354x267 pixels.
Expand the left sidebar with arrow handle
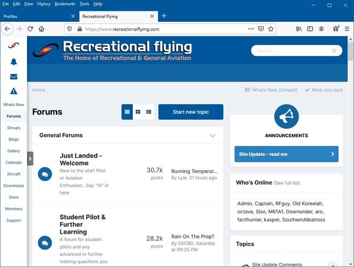[x=30, y=158]
